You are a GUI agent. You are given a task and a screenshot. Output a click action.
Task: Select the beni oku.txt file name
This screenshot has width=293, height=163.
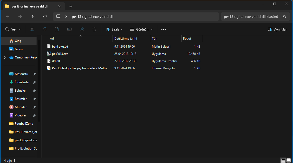coord(60,47)
